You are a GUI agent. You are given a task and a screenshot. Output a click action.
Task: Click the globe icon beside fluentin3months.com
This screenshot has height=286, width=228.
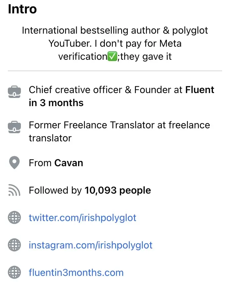[14, 272]
